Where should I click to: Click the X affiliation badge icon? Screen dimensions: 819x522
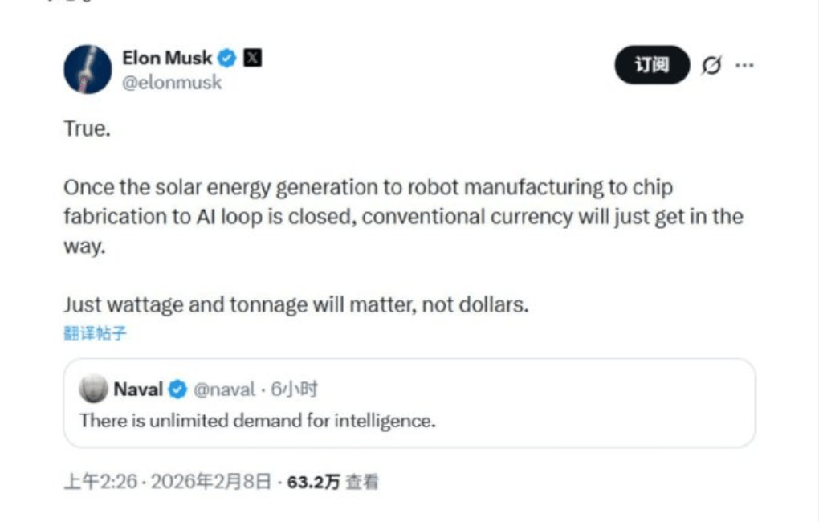coord(252,58)
